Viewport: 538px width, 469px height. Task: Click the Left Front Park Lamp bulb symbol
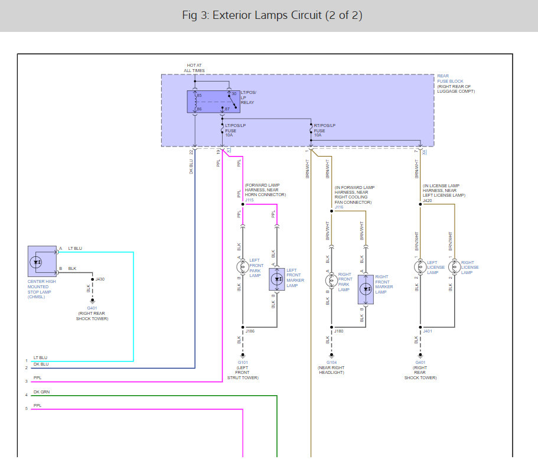(243, 266)
